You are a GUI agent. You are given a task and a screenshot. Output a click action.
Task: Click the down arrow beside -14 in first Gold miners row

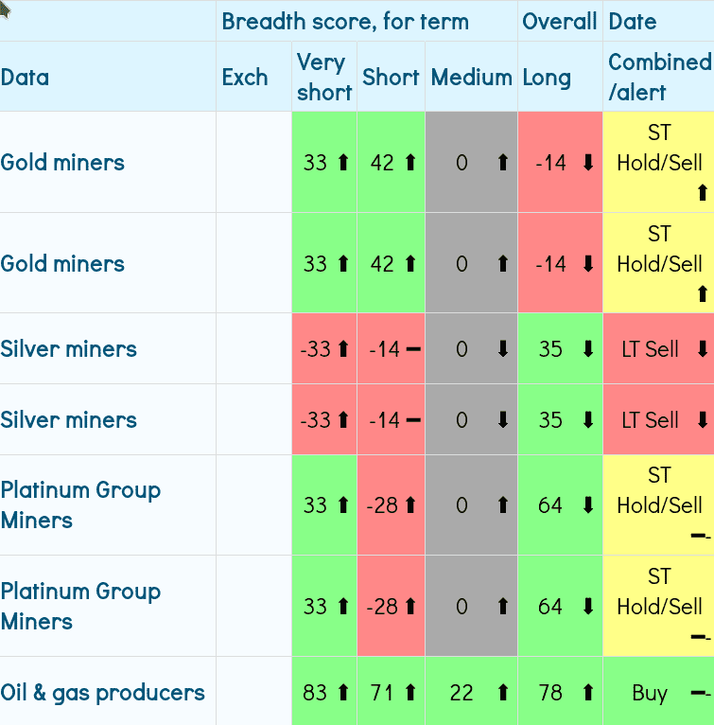[x=588, y=163]
